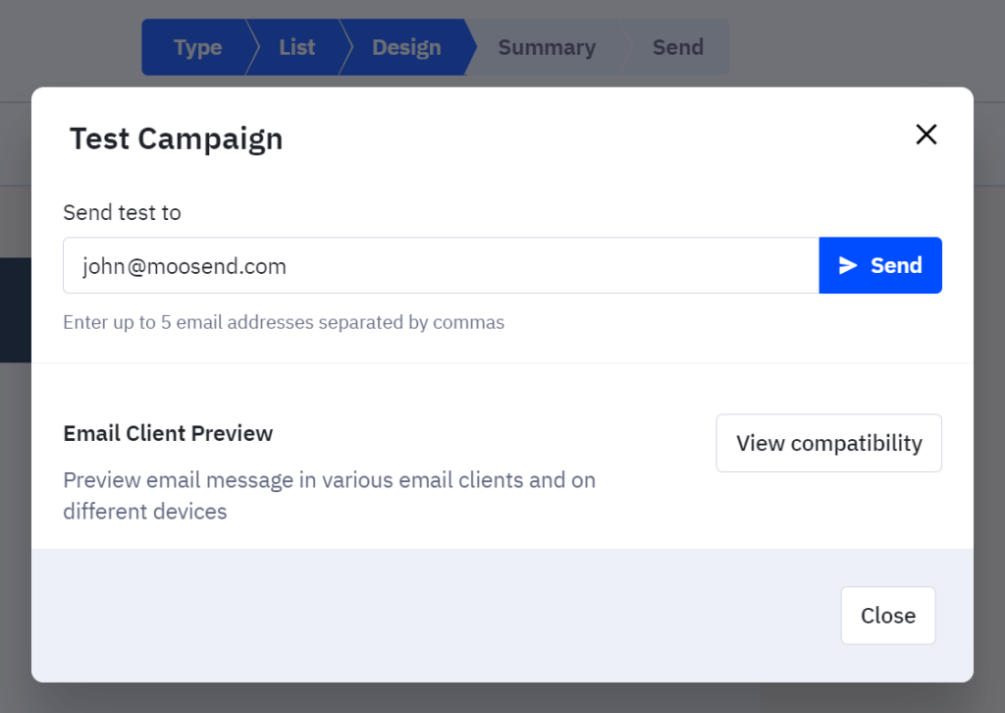Click the chevron divider between Type and List
Viewport: 1005px width, 713px height.
[x=251, y=47]
